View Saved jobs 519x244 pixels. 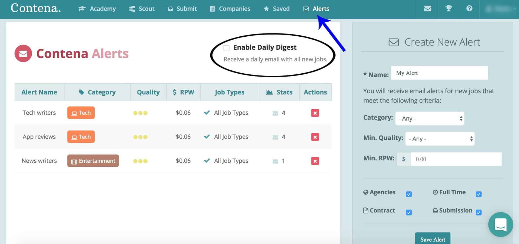(x=277, y=9)
